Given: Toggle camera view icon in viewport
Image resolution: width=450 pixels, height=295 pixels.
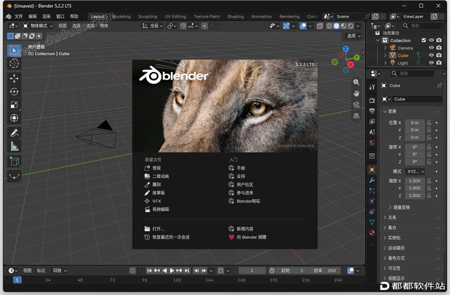Looking at the screenshot, I should point(356,104).
